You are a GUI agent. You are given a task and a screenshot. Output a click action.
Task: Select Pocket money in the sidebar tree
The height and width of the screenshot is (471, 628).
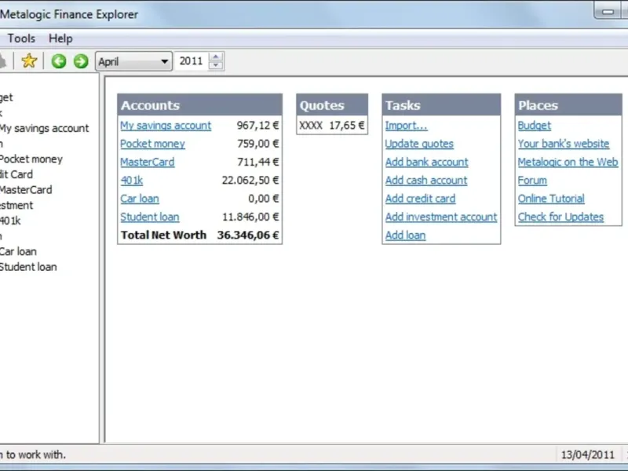pos(31,159)
